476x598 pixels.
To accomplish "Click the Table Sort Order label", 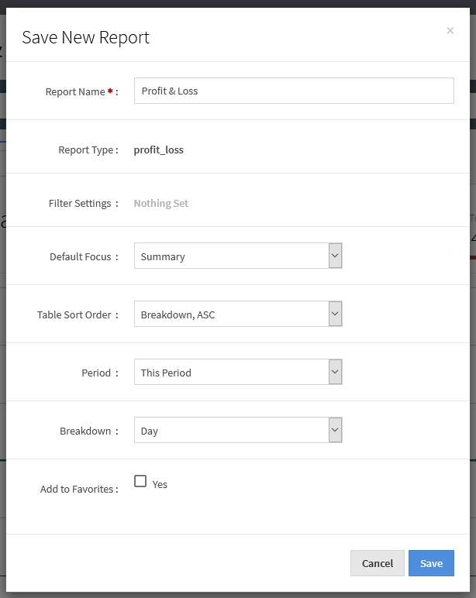I will 74,314.
